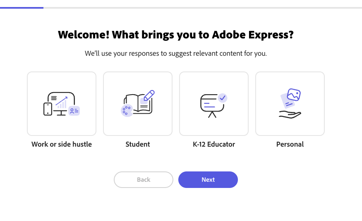Click the smartphone graphic in the Work card

coord(48,109)
